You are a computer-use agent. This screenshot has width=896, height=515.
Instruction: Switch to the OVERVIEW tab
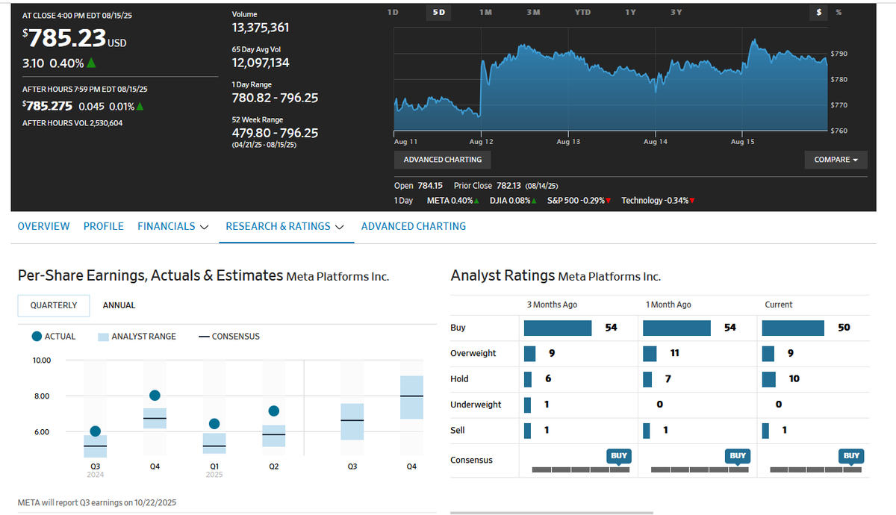click(x=43, y=226)
